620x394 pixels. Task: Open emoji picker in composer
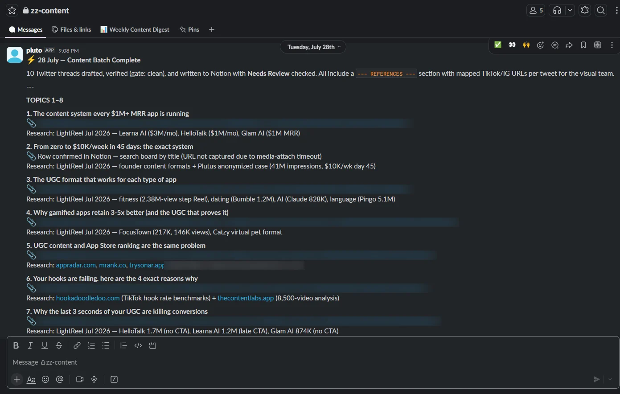click(45, 379)
